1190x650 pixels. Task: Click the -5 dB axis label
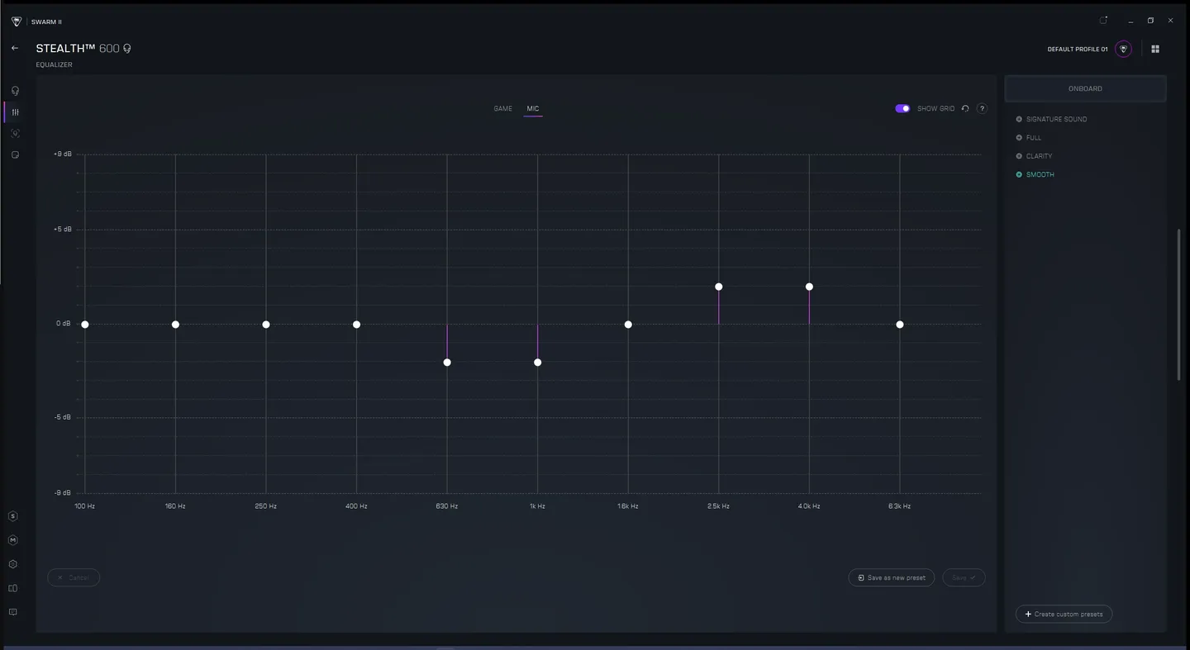coord(63,417)
